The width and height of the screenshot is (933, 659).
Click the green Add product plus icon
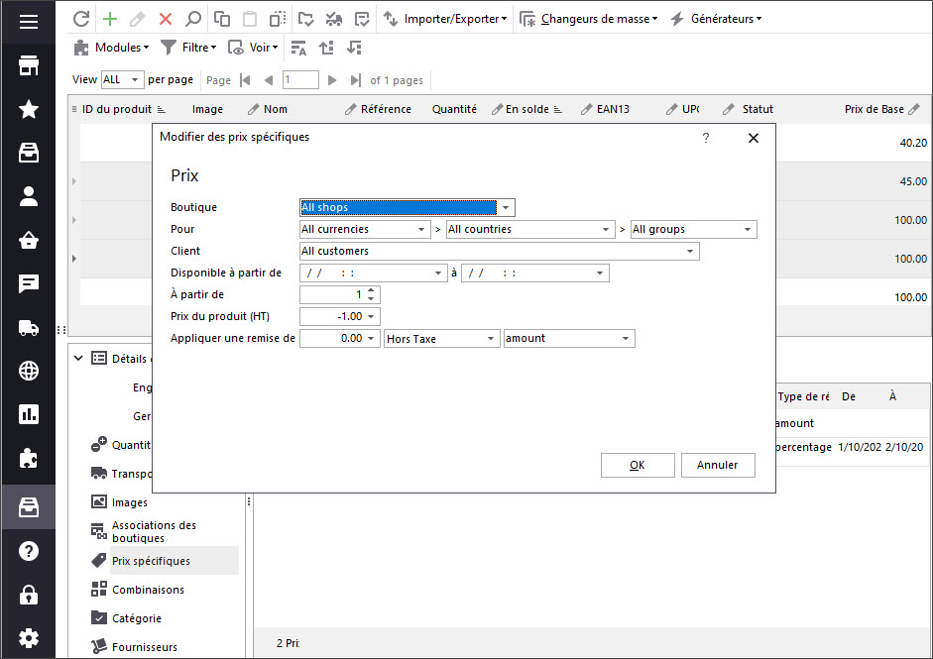pos(110,19)
